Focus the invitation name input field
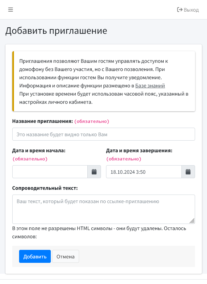This screenshot has height=284, width=207. pyautogui.click(x=103, y=134)
